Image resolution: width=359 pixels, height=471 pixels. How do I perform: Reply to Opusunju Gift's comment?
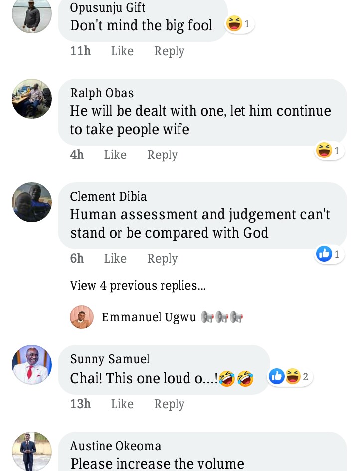pyautogui.click(x=169, y=51)
